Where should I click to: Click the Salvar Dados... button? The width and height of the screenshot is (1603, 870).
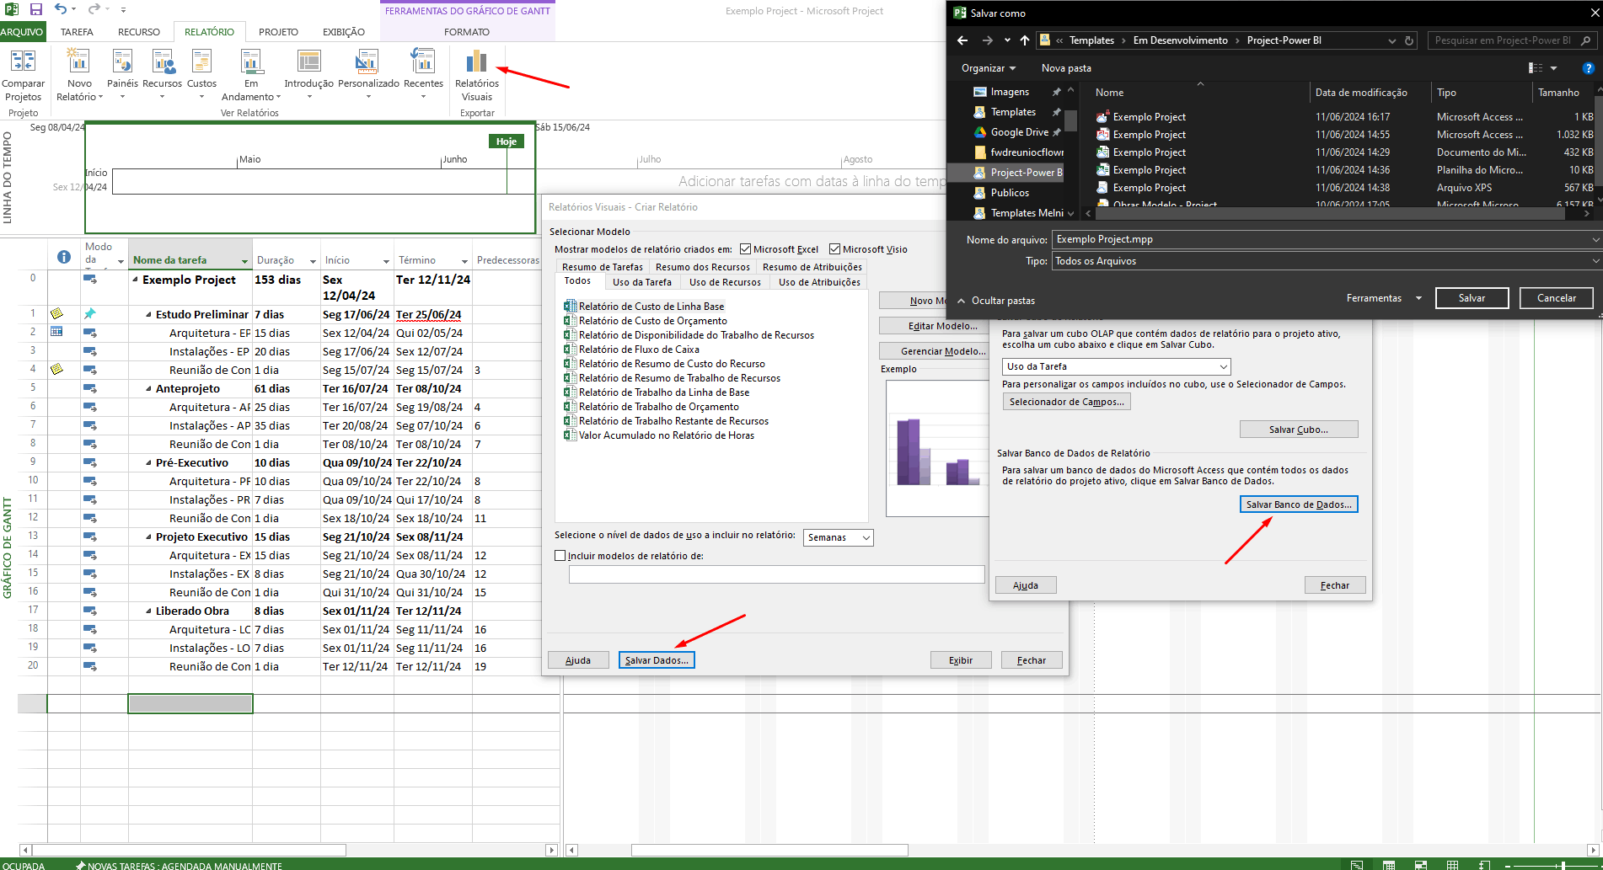coord(657,660)
